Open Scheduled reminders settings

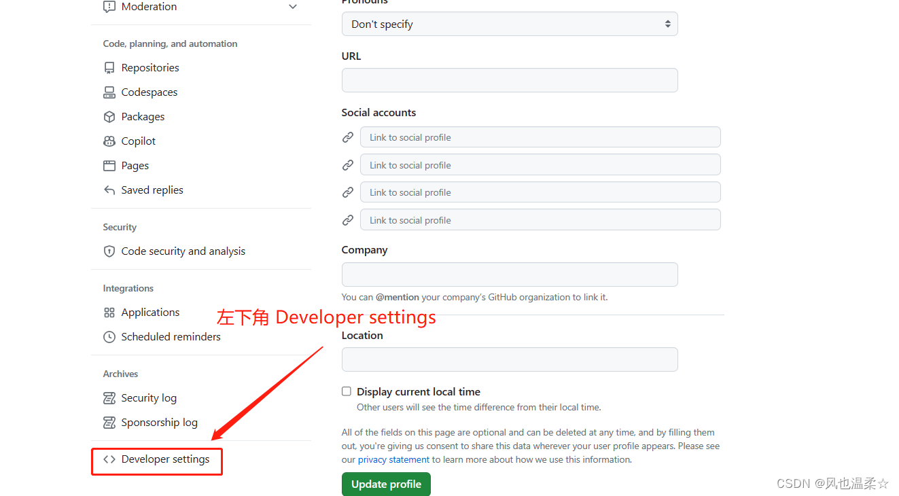pyautogui.click(x=171, y=337)
